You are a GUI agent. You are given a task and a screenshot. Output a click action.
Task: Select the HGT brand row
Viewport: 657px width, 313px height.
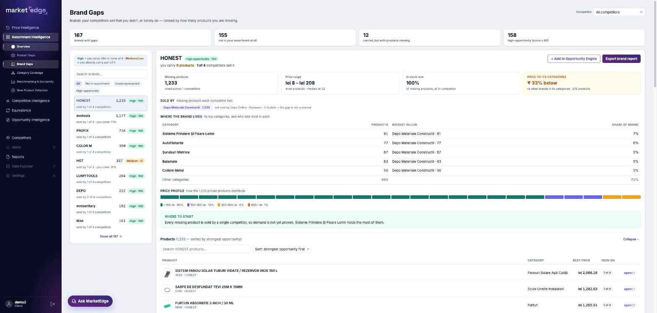pyautogui.click(x=111, y=164)
